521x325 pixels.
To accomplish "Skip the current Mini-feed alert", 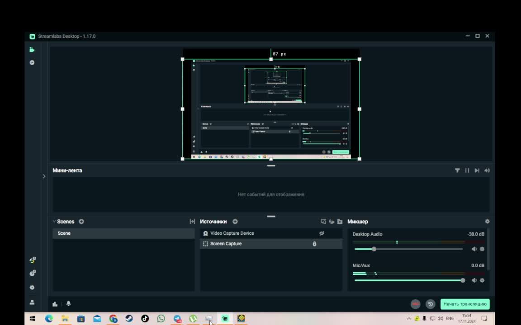I will 477,171.
